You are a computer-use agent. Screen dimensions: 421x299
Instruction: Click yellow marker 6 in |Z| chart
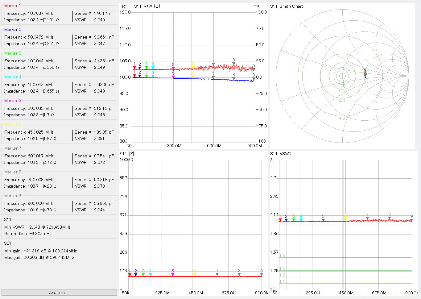(x=195, y=274)
